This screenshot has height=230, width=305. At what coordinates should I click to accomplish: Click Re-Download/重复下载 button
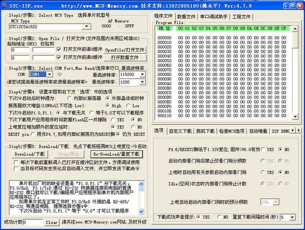[116, 154]
